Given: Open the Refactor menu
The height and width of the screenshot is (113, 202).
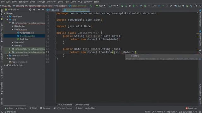Looking at the screenshot, I should [51, 2].
